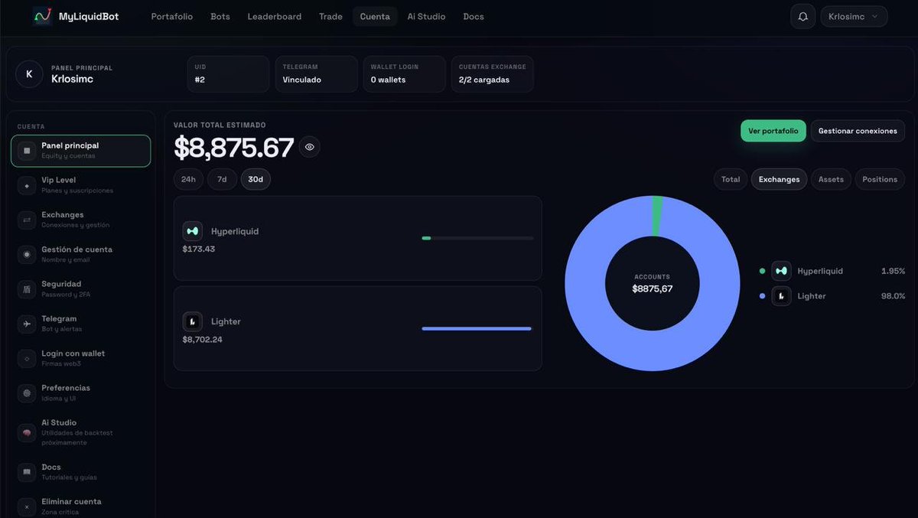Click the Gestionar conexiones button

[858, 131]
